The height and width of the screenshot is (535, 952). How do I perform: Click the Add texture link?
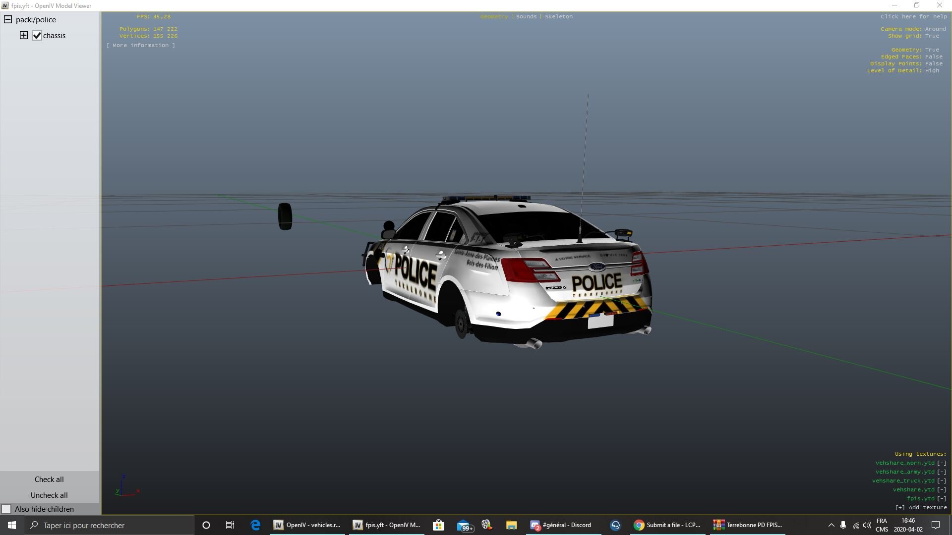921,507
